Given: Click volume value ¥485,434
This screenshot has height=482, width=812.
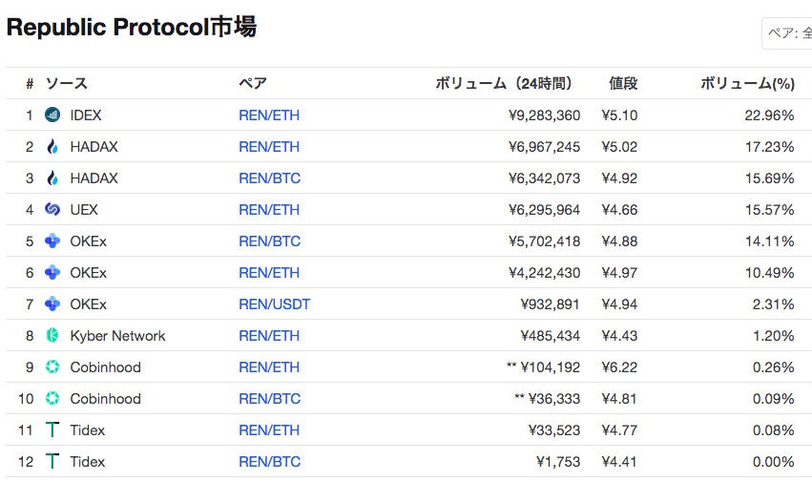Looking at the screenshot, I should pyautogui.click(x=550, y=336).
